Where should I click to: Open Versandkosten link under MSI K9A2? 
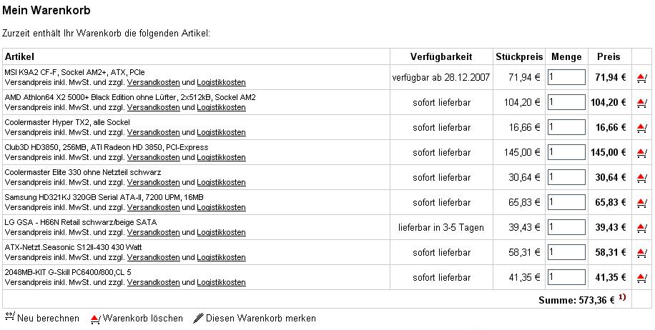pyautogui.click(x=153, y=83)
